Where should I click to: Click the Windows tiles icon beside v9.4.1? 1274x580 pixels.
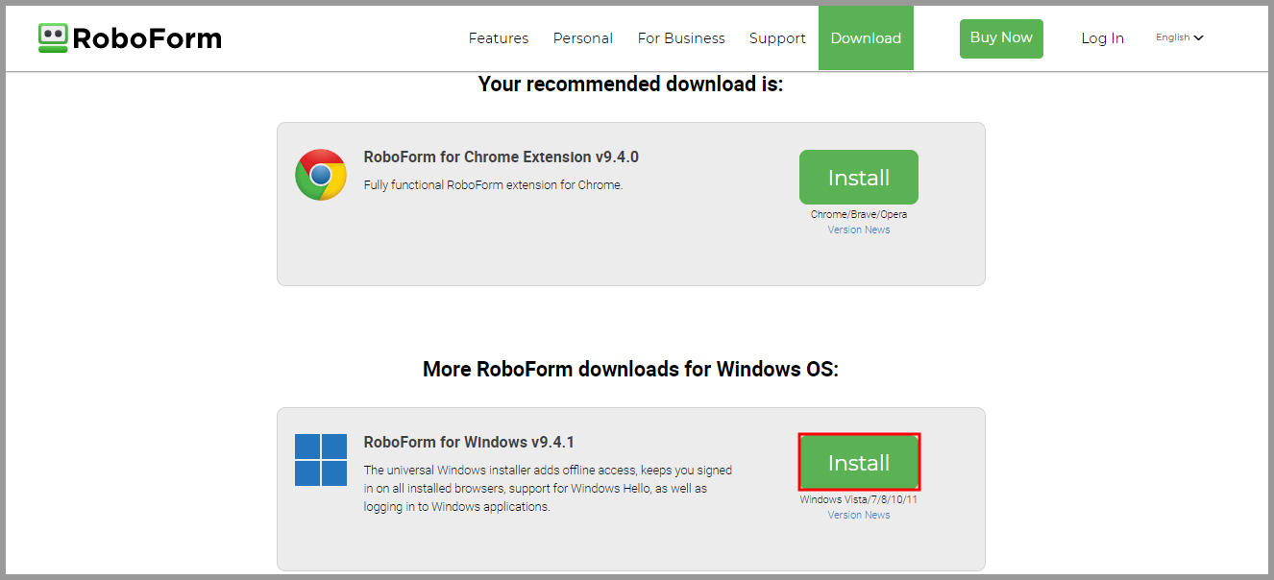coord(320,459)
